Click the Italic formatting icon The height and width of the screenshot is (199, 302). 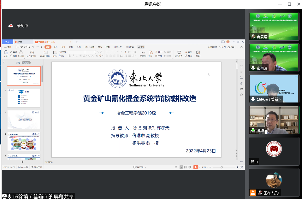click(x=73, y=56)
